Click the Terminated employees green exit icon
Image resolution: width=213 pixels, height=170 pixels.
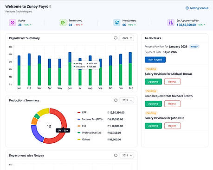point(63,23)
